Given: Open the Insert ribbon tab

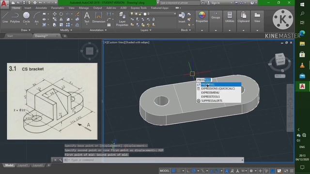Looking at the screenshot, I should tap(28, 8).
